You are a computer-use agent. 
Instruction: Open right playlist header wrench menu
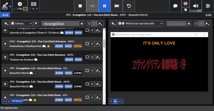pyautogui.click(x=207, y=24)
